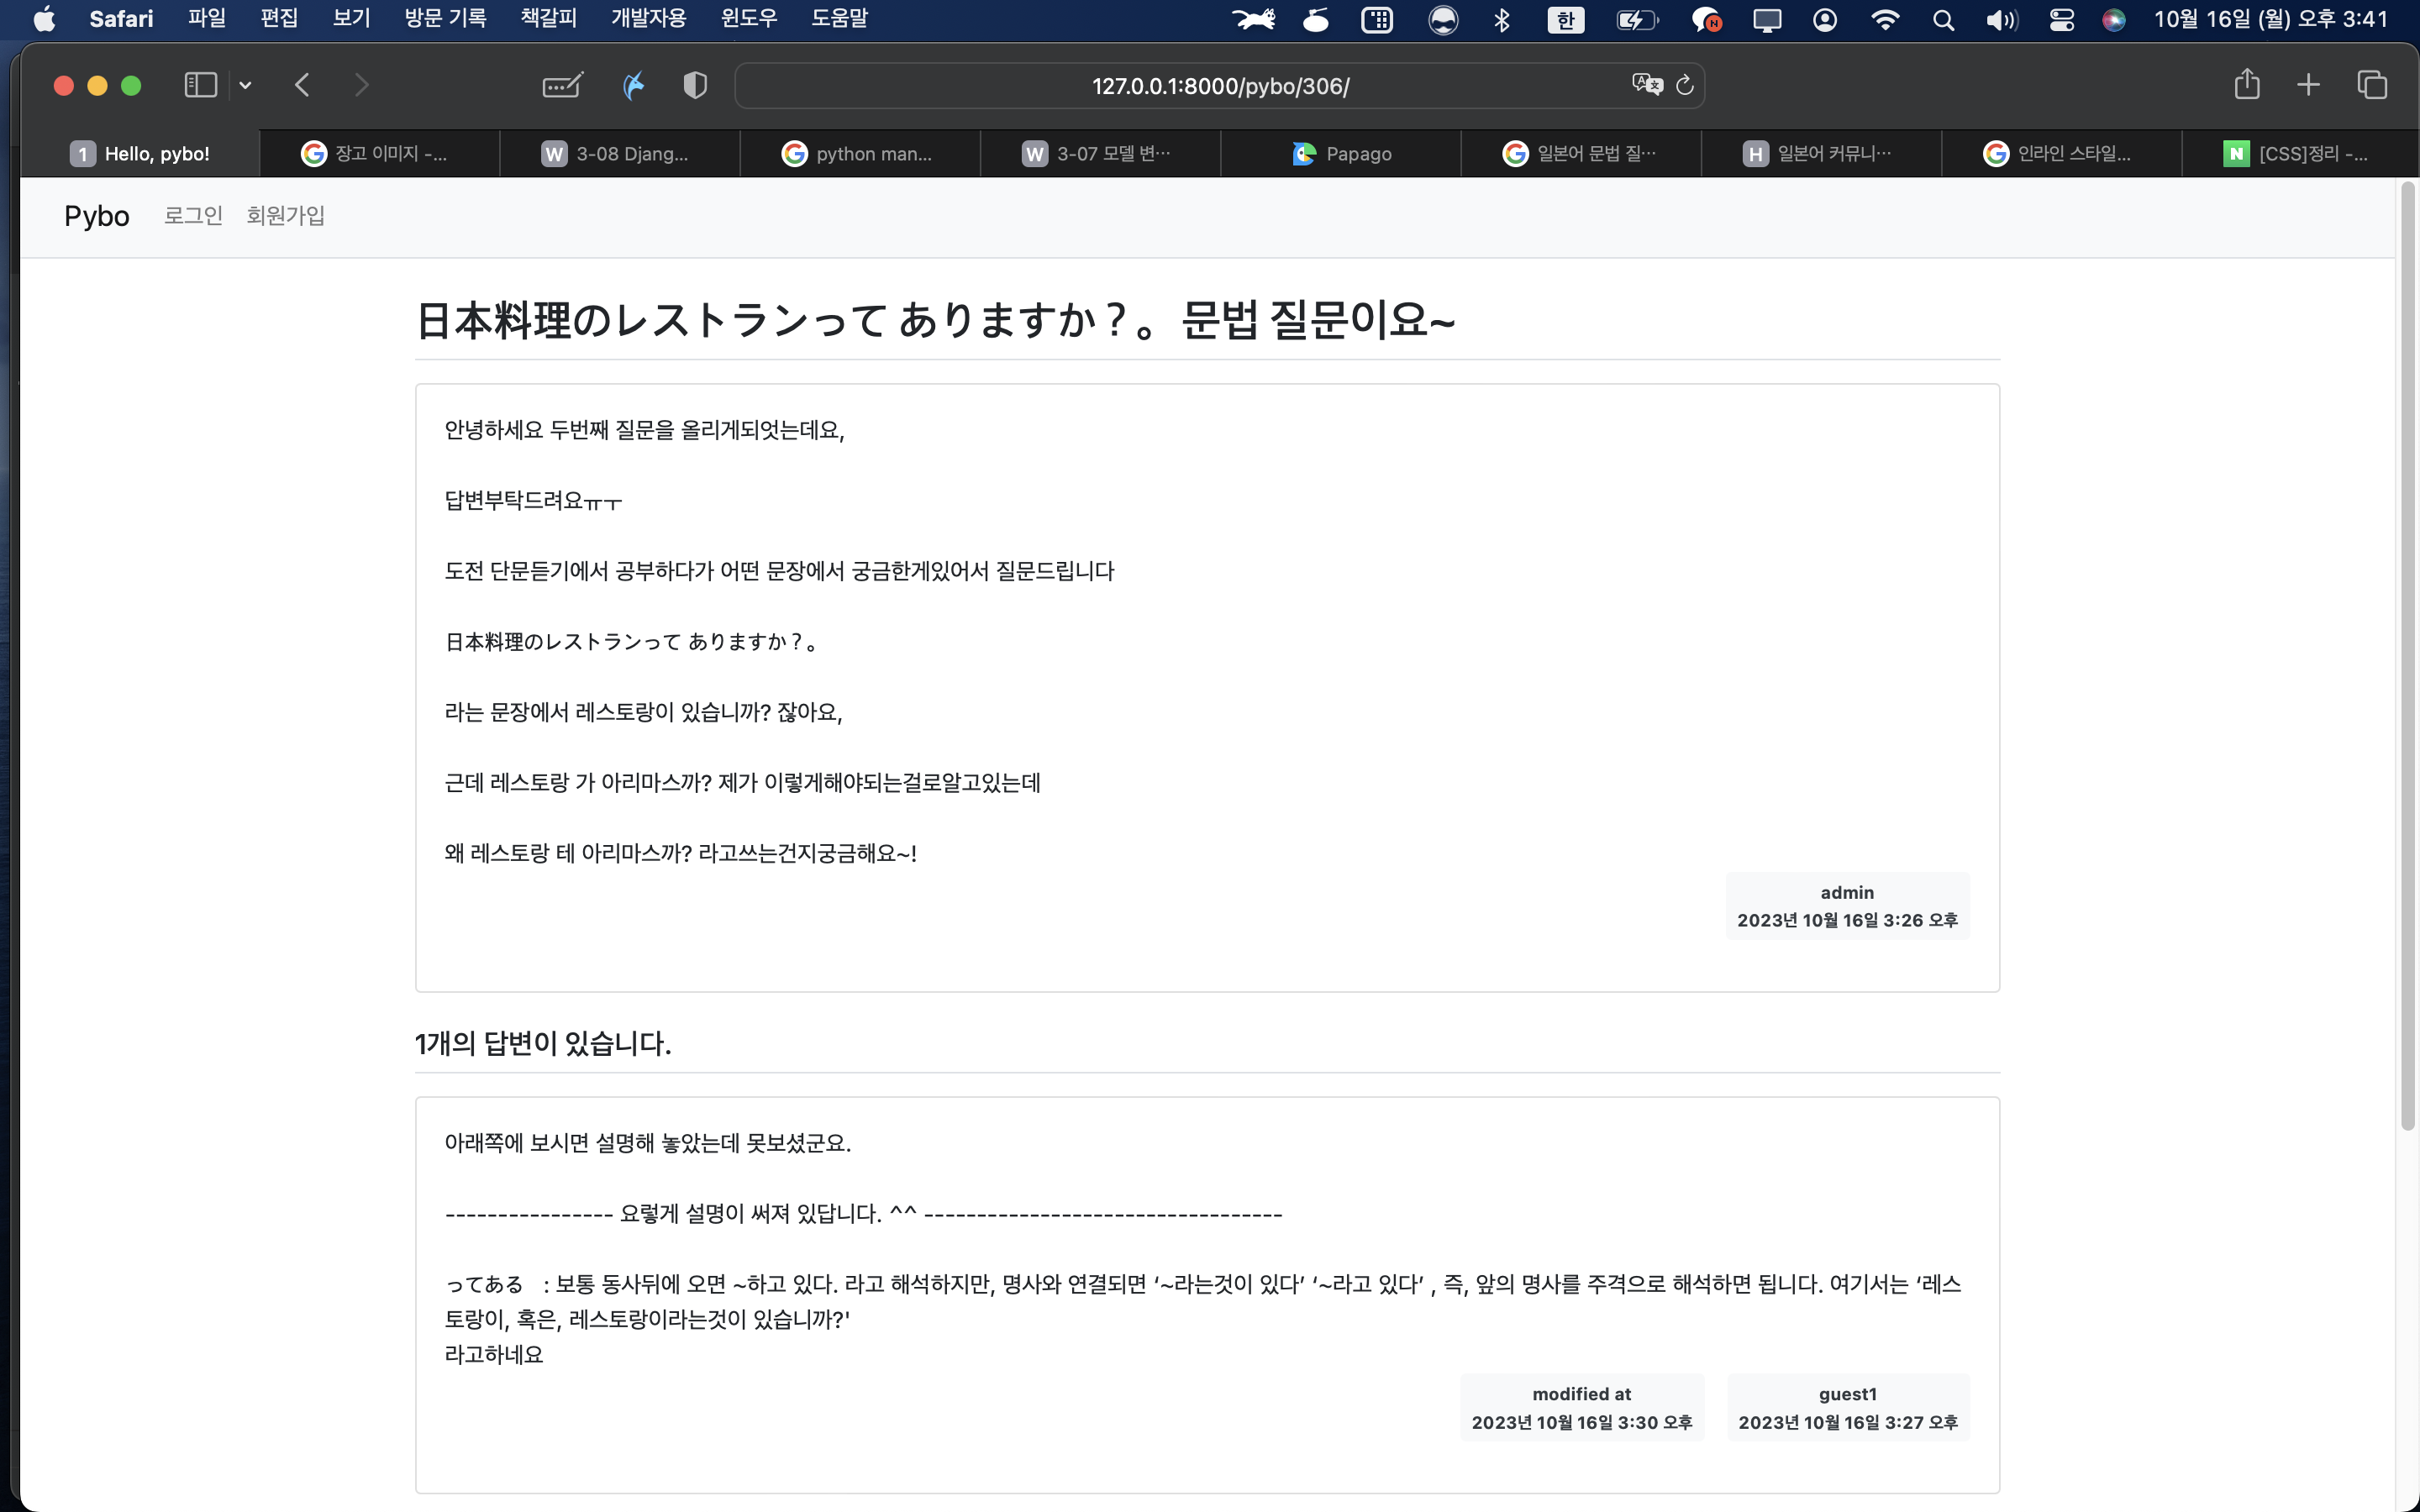Click the translate page icon
Screen dimensions: 2420x1512
[1646, 85]
